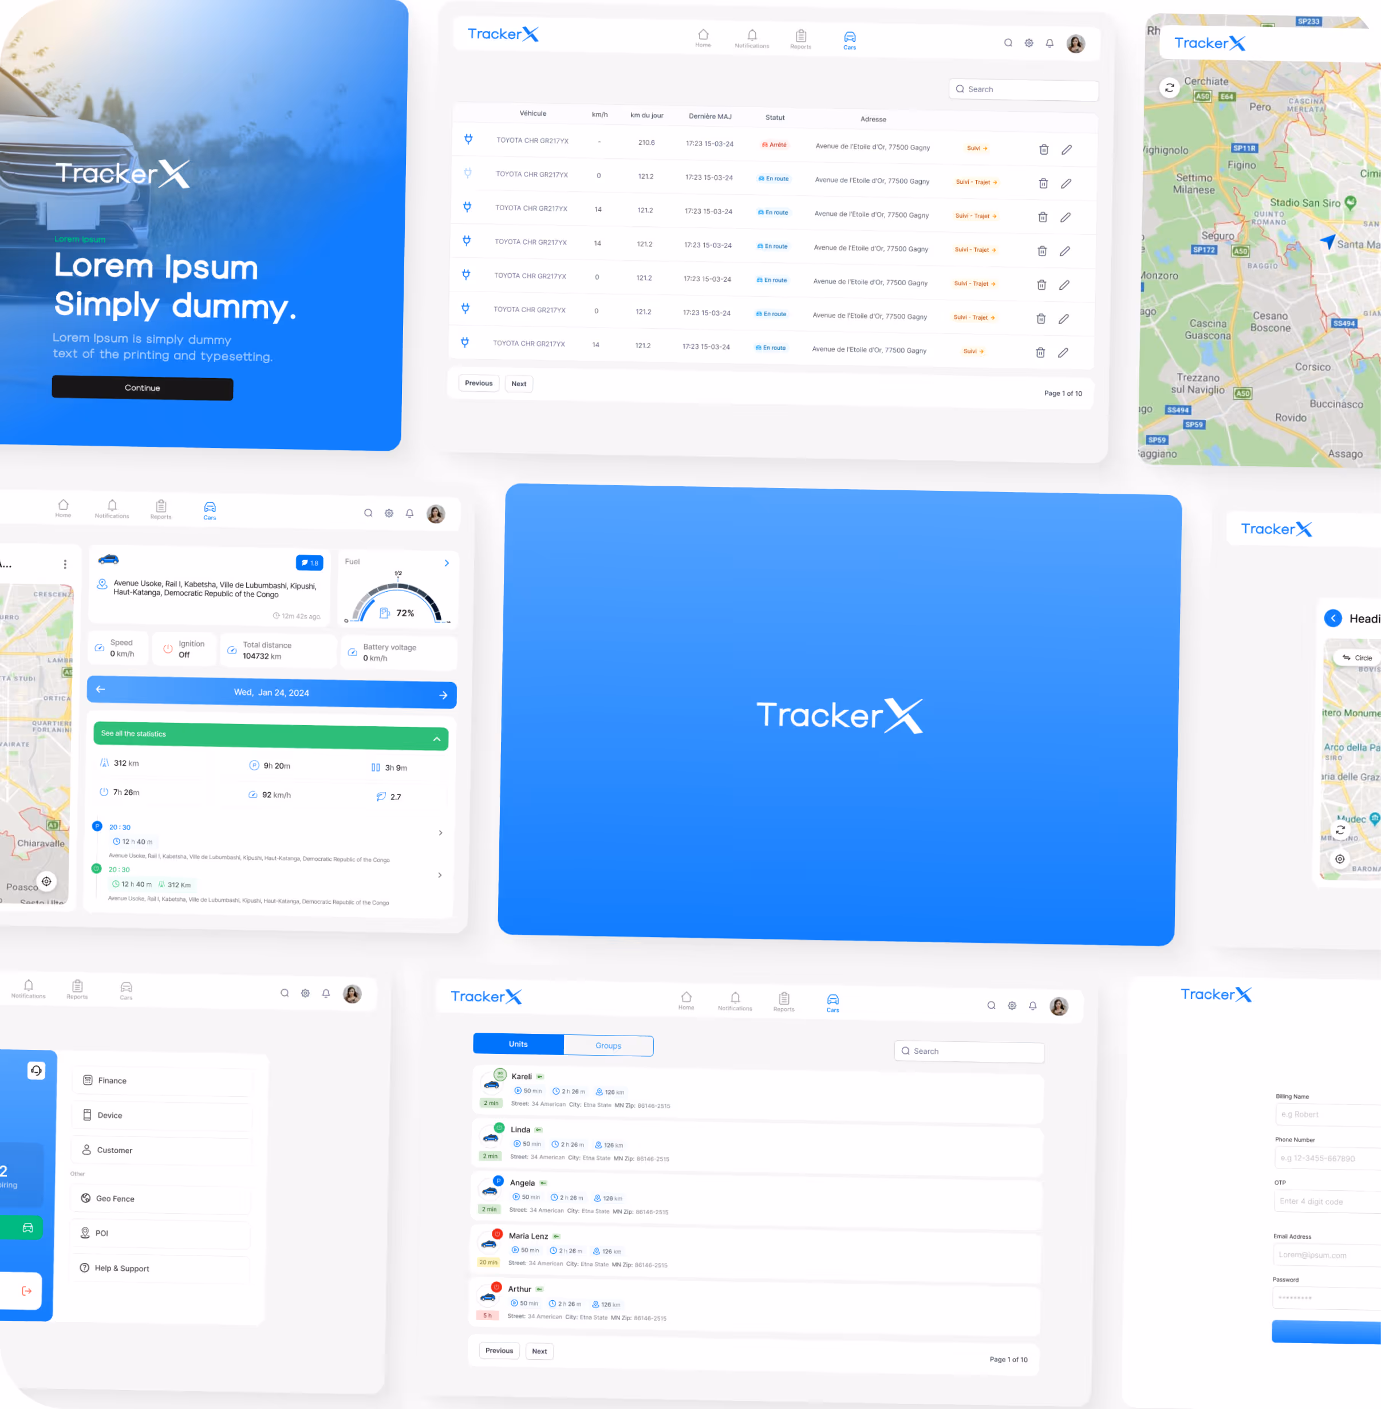Open the Finance menu item
Screen dimensions: 1381x1409
112,1080
